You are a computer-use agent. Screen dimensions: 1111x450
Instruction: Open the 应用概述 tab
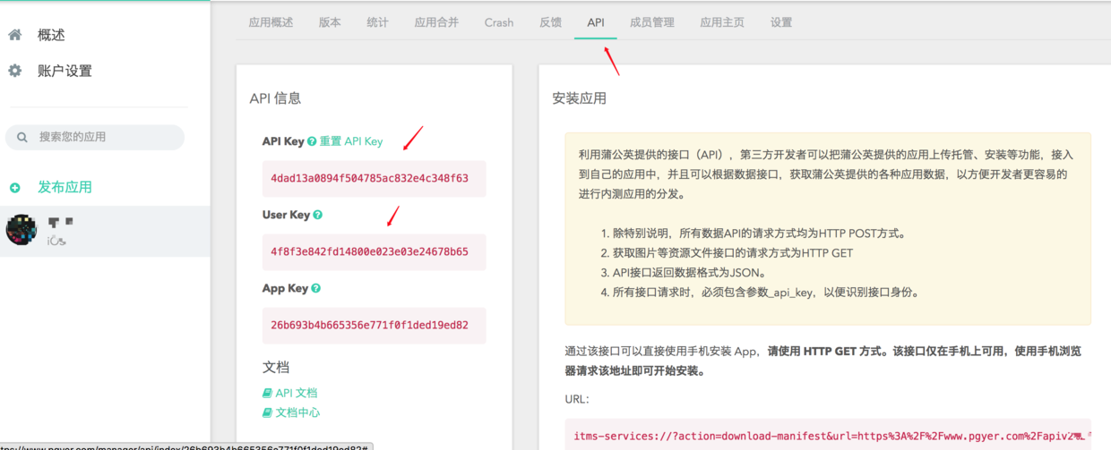point(271,22)
